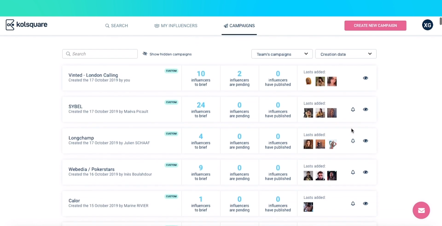Viewport: 442px width, 226px height.
Task: Click first influencer thumbnail in Vinted row
Action: 308,81
